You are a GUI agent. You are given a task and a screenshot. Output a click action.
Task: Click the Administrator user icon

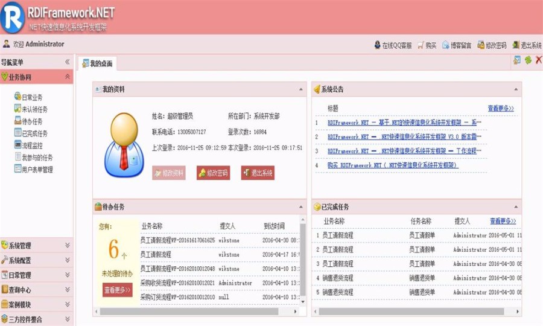[x=6, y=43]
